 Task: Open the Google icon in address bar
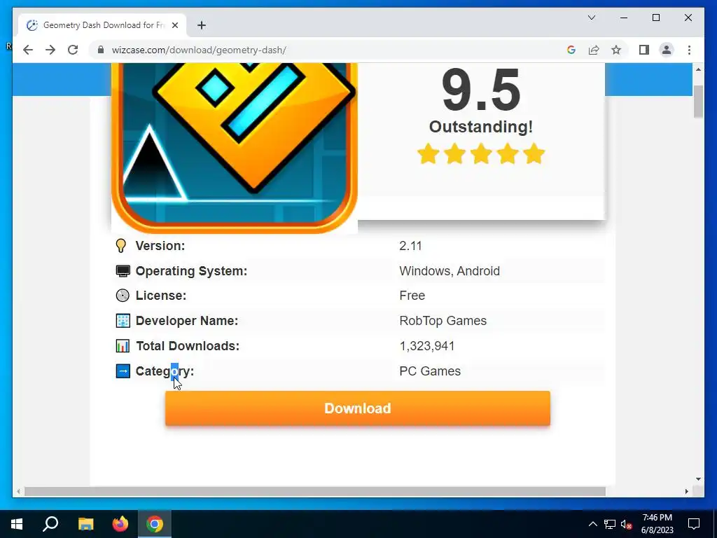coord(571,50)
